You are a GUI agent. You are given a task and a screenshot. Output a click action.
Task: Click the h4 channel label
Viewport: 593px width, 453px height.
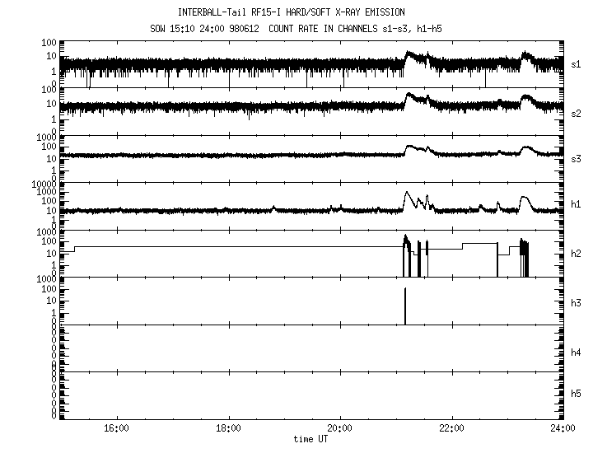click(x=577, y=353)
